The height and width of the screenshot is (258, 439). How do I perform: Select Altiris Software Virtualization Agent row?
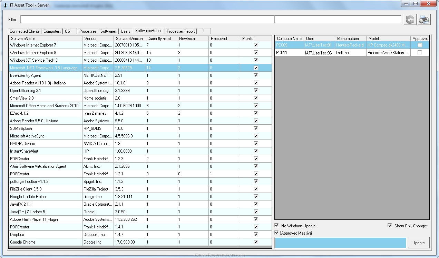pos(140,166)
